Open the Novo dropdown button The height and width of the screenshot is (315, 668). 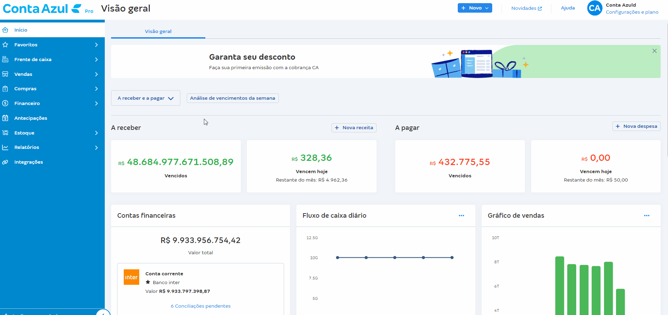(475, 8)
